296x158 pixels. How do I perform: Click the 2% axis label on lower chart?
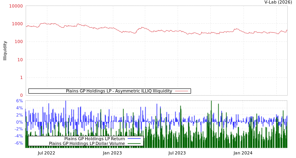coord(19,115)
